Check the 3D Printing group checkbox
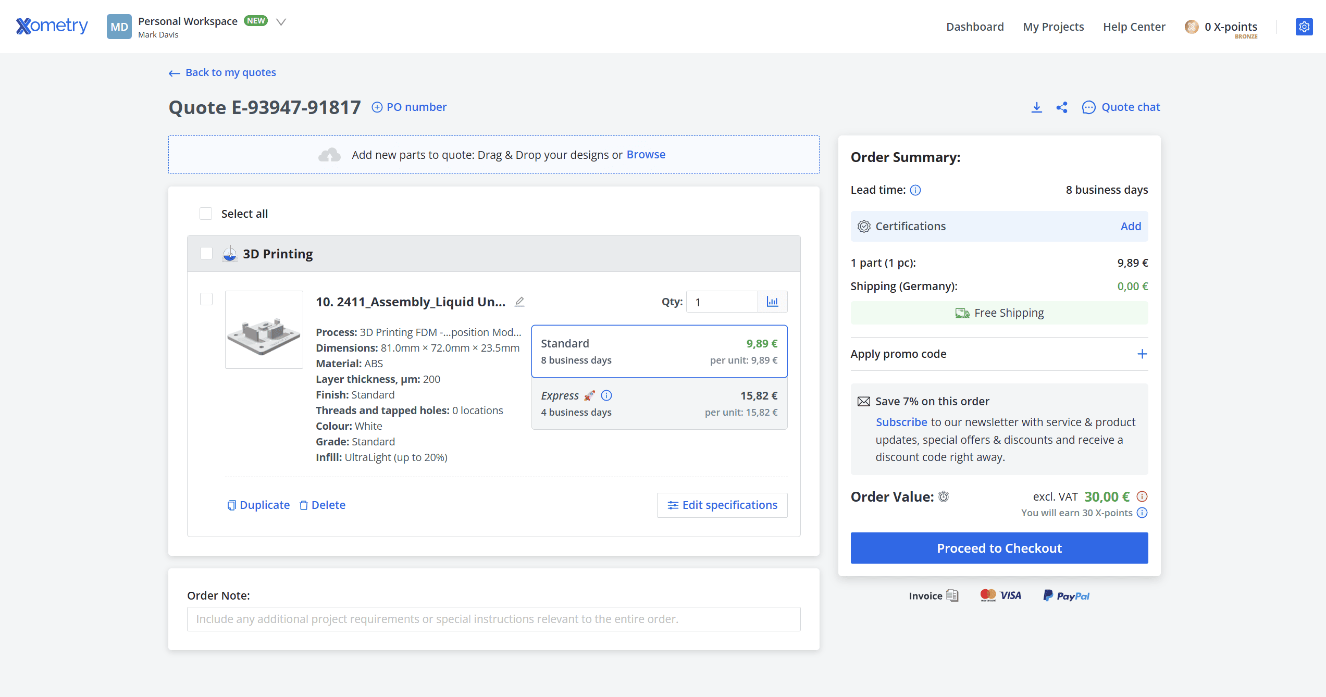This screenshot has width=1326, height=697. (206, 254)
